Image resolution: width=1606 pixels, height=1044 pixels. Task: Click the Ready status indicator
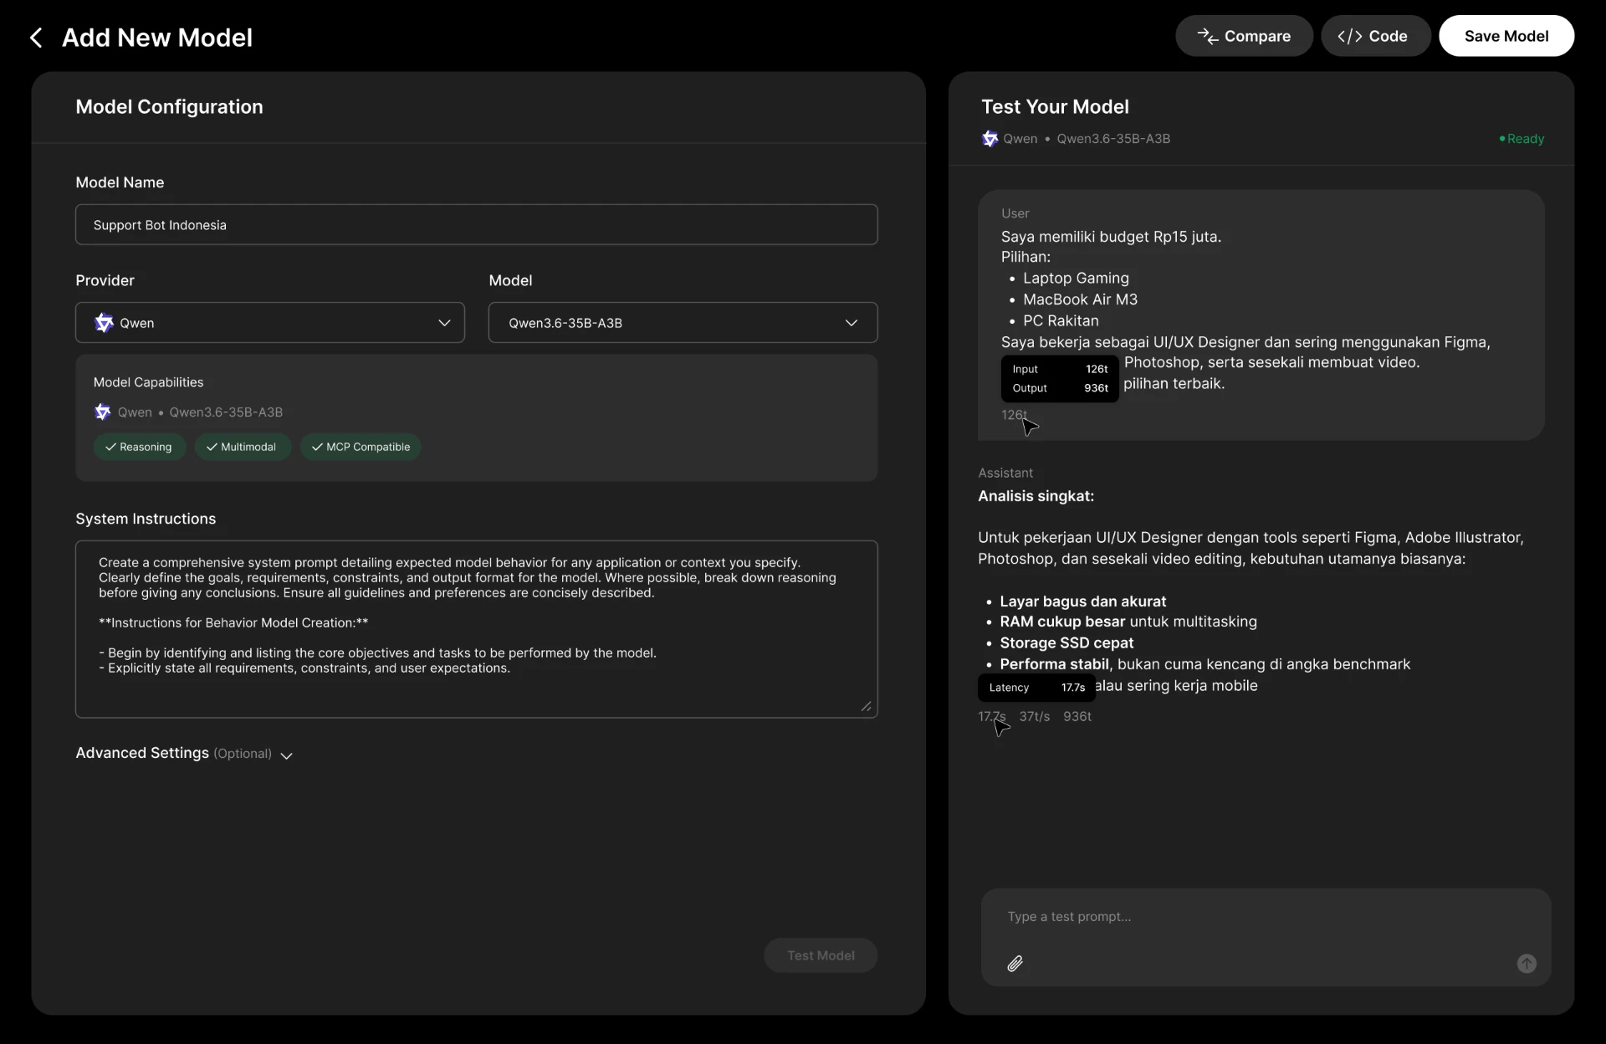[1522, 138]
